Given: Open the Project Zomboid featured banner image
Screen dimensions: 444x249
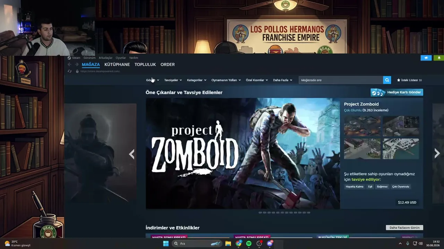Looking at the screenshot, I should (243, 154).
